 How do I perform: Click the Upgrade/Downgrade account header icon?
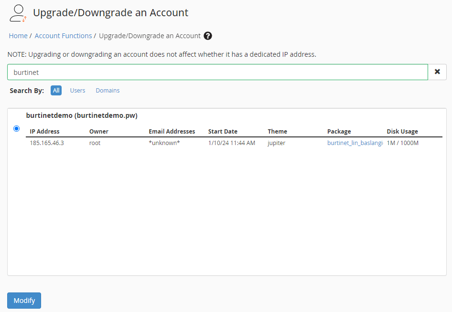[x=18, y=13]
